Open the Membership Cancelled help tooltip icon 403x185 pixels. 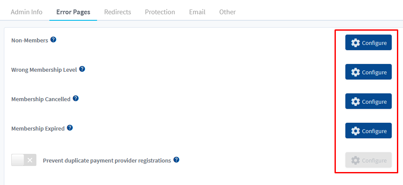click(x=75, y=99)
